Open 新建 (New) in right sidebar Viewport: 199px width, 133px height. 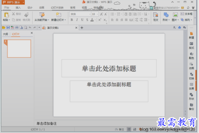191,35
